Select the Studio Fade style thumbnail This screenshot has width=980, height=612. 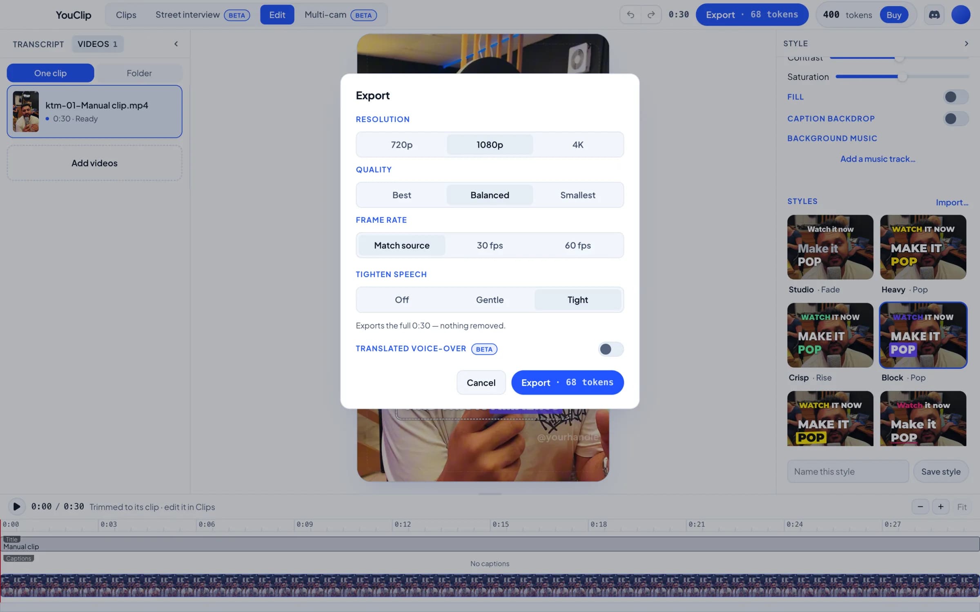tap(830, 247)
